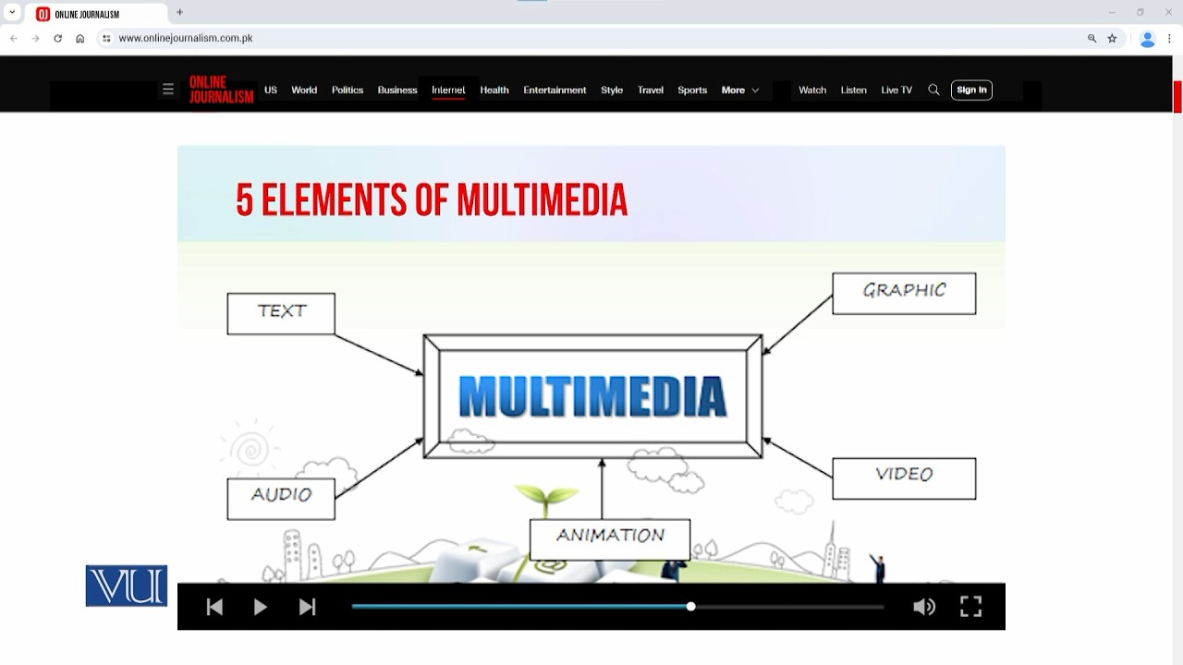Image resolution: width=1183 pixels, height=665 pixels.
Task: Skip to next slide in player
Action: click(308, 607)
